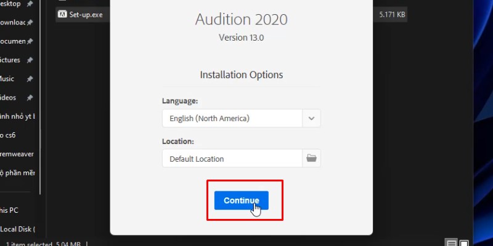Switch to the details view layout icon
The width and height of the screenshot is (493, 246).
pyautogui.click(x=451, y=243)
